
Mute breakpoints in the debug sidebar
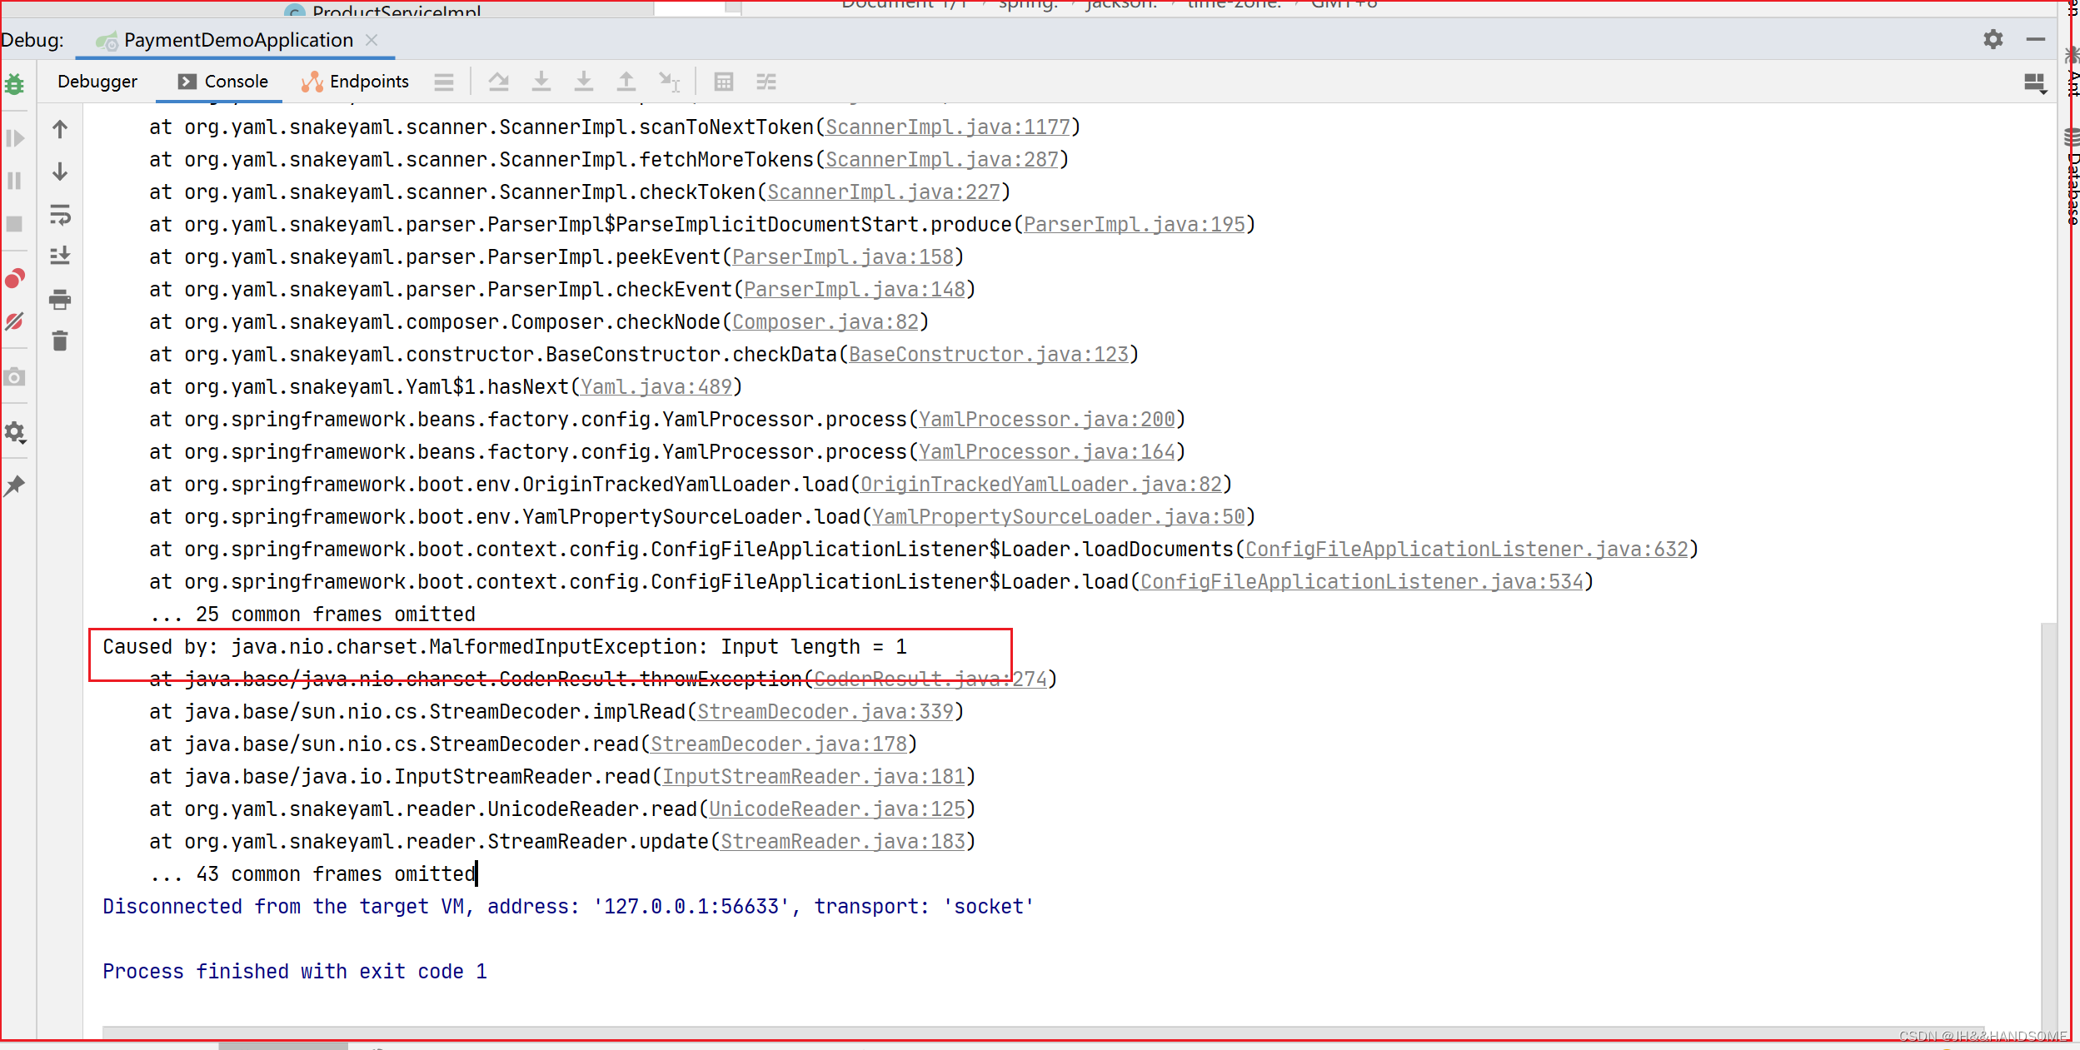pyautogui.click(x=14, y=321)
